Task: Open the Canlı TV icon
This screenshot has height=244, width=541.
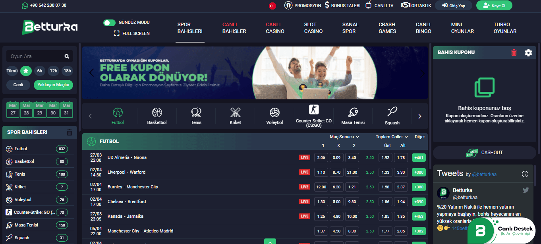Action: point(369,5)
